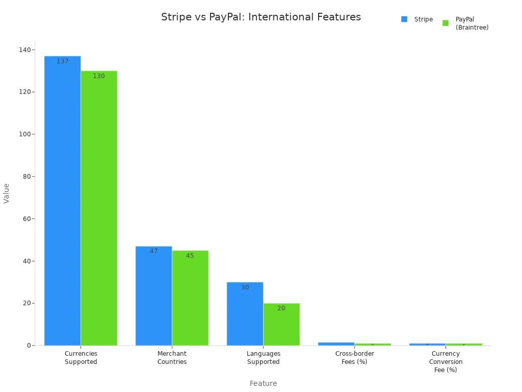The image size is (522, 392).
Task: Select the Merchant Countries axis label
Action: [x=172, y=357]
